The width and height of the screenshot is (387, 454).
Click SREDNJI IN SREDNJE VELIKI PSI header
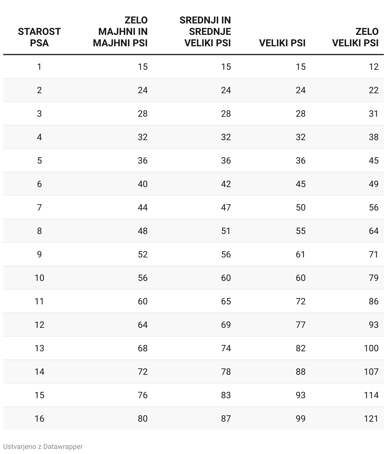[205, 31]
